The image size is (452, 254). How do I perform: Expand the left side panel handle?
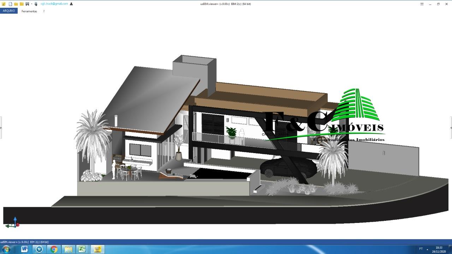coord(1,128)
